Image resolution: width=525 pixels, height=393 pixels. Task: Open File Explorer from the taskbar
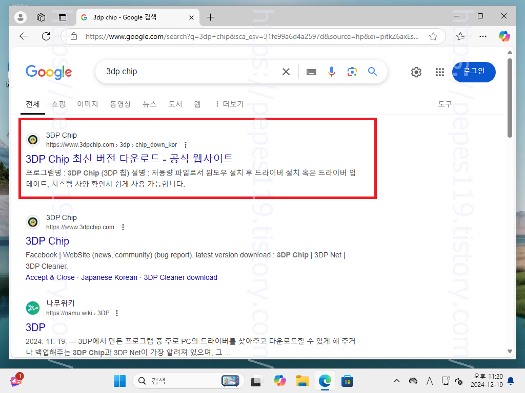pos(302,381)
